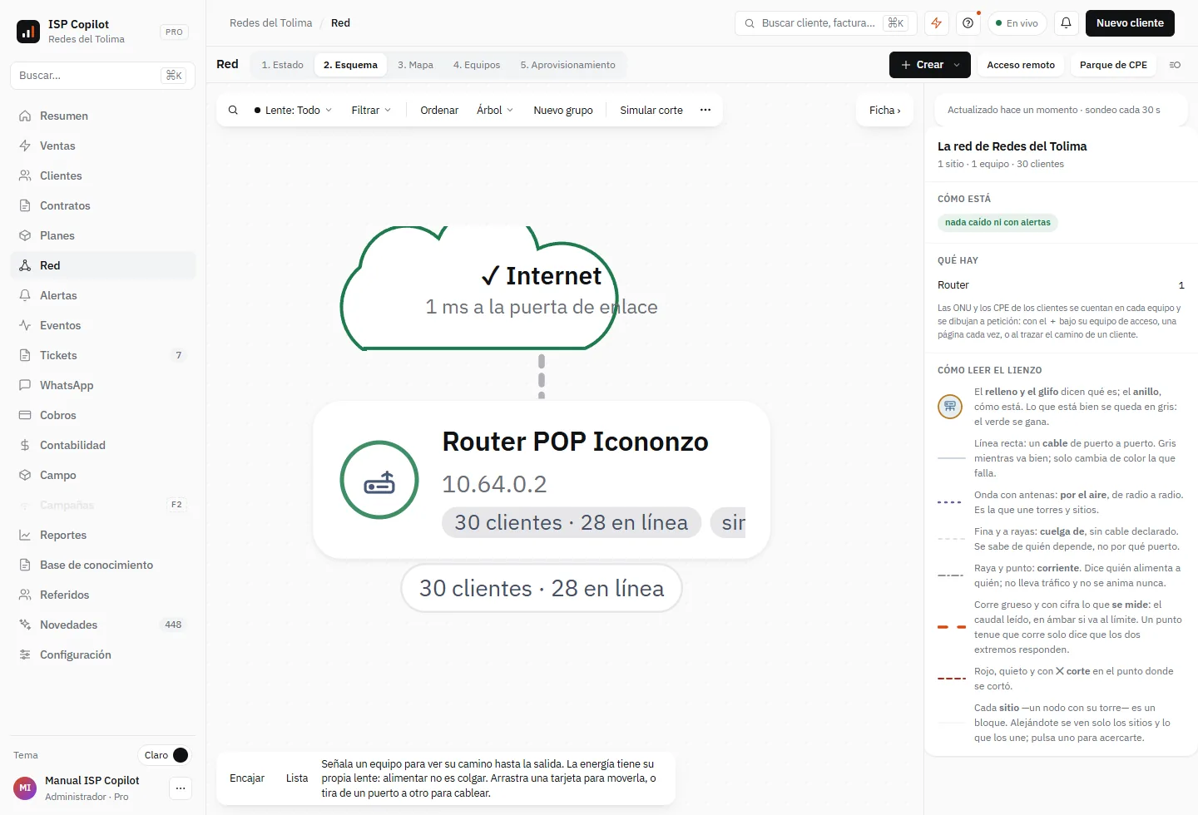
Task: Switch to Lista view
Action: tap(297, 778)
